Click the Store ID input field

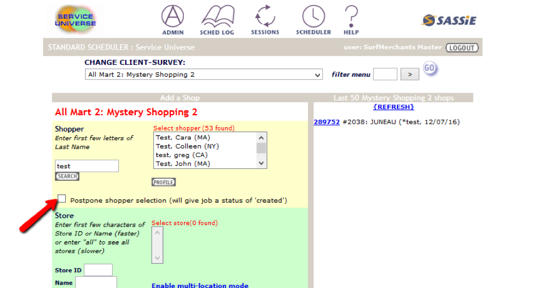[98, 270]
